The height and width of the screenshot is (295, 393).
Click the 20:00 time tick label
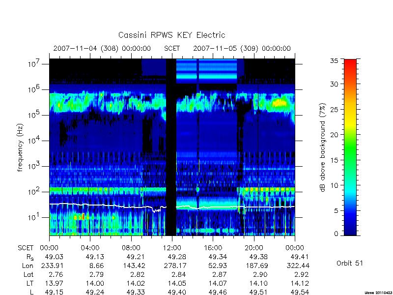tap(253, 248)
